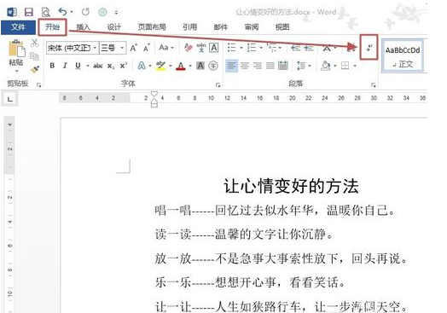Clear formatting with the eraser icon

[x=189, y=48]
